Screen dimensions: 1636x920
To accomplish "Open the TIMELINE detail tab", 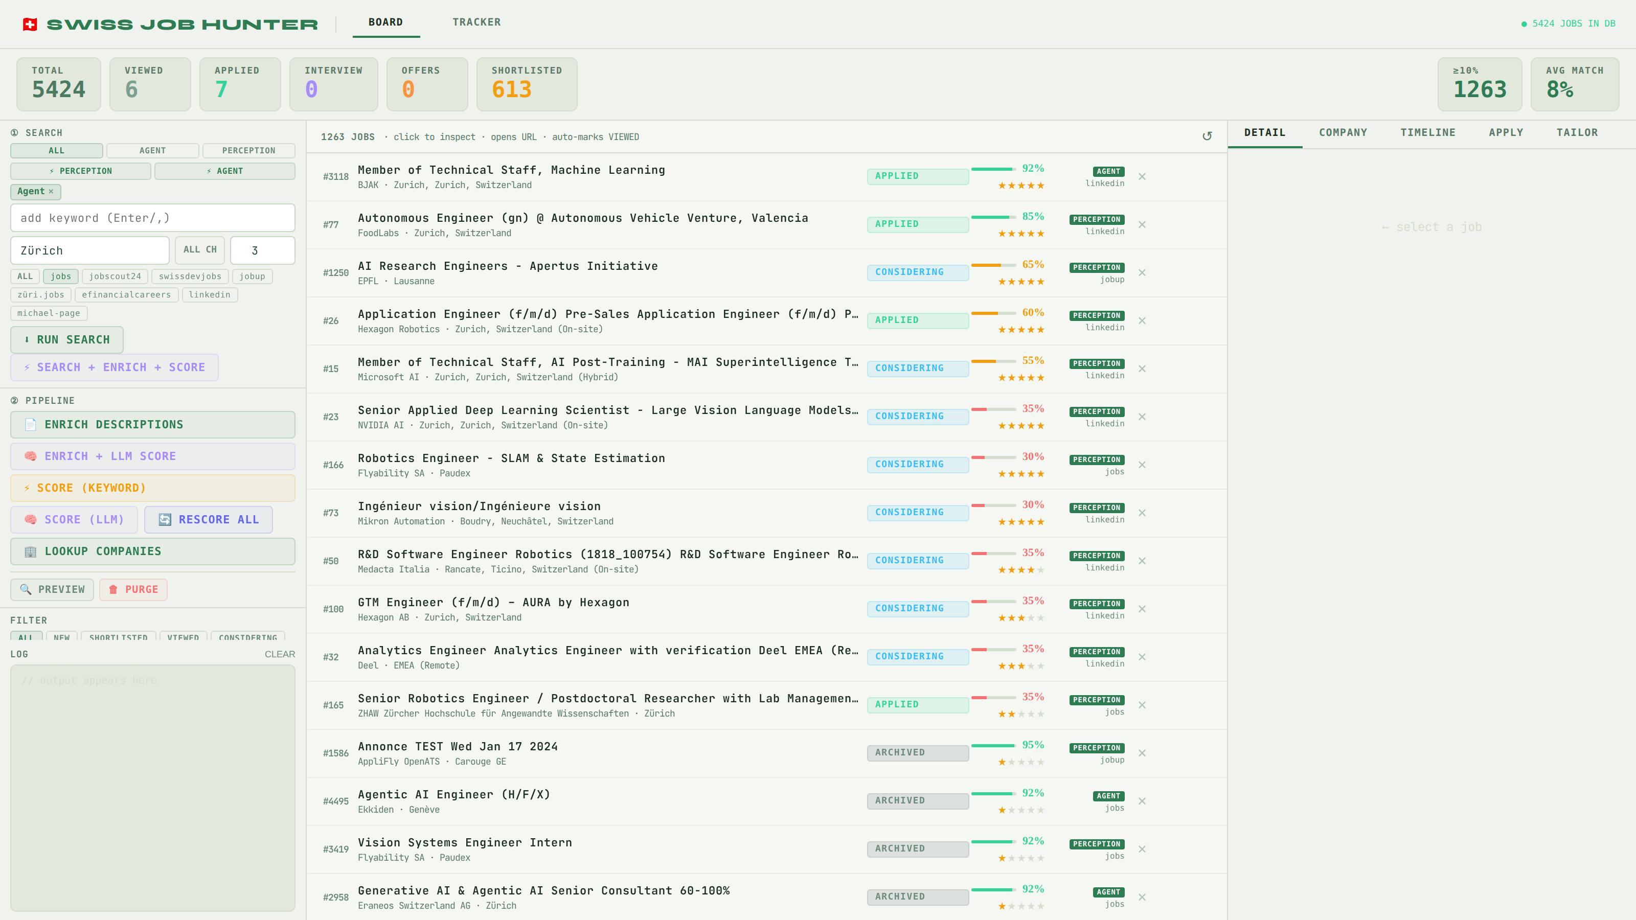I will [1428, 133].
